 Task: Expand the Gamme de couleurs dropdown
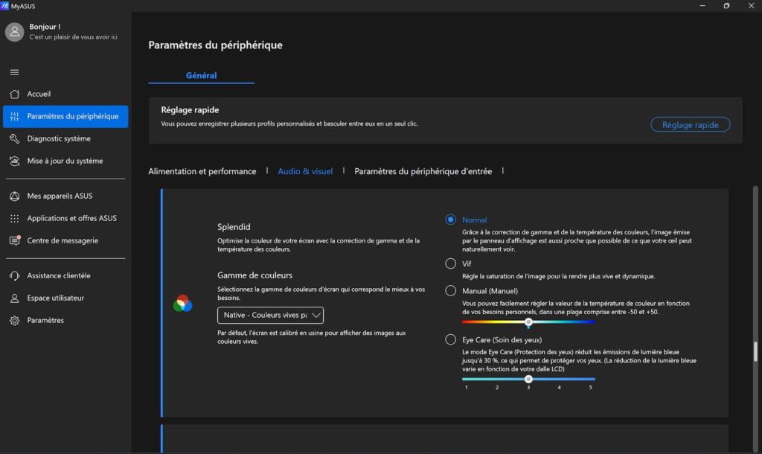coord(270,316)
